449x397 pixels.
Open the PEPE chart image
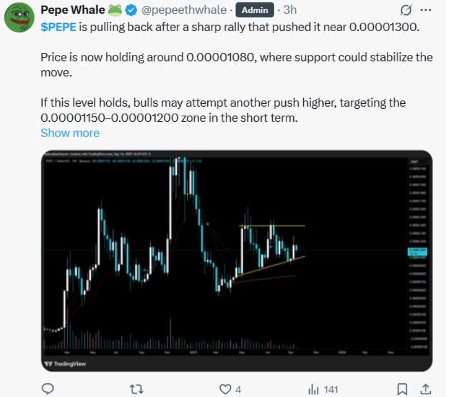237,260
